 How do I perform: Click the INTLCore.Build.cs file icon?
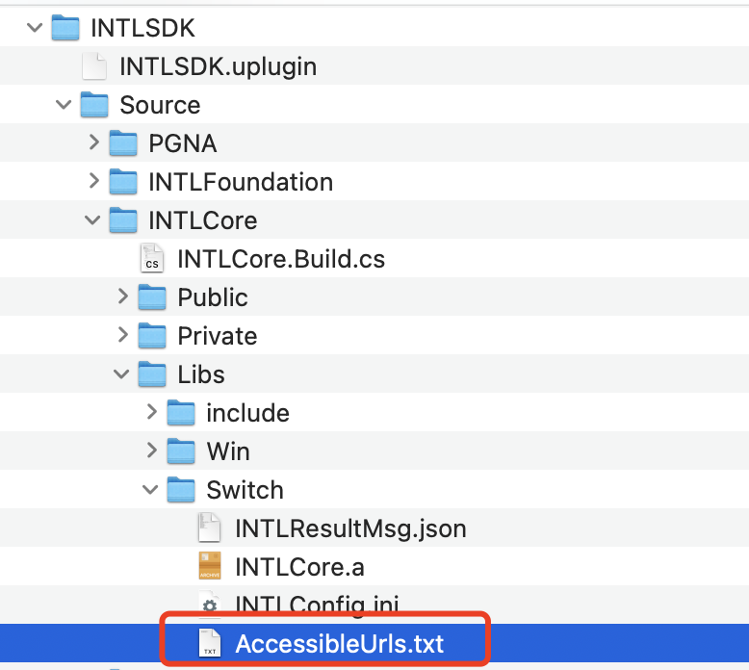click(152, 259)
